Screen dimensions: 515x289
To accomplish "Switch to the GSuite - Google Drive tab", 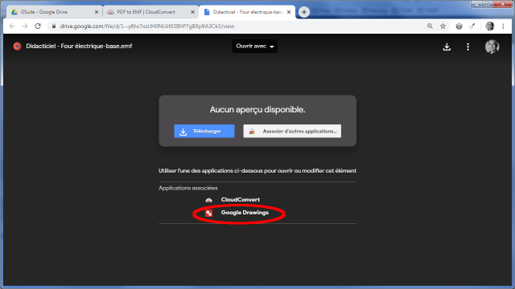I will [x=54, y=12].
